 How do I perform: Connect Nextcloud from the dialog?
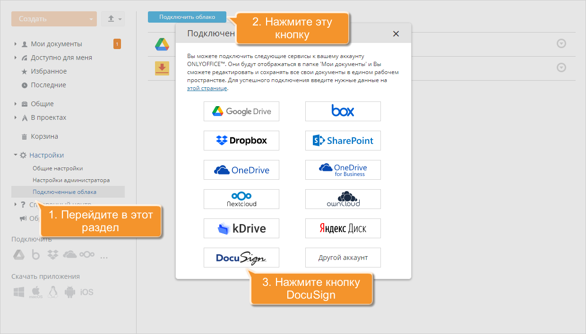pyautogui.click(x=241, y=199)
